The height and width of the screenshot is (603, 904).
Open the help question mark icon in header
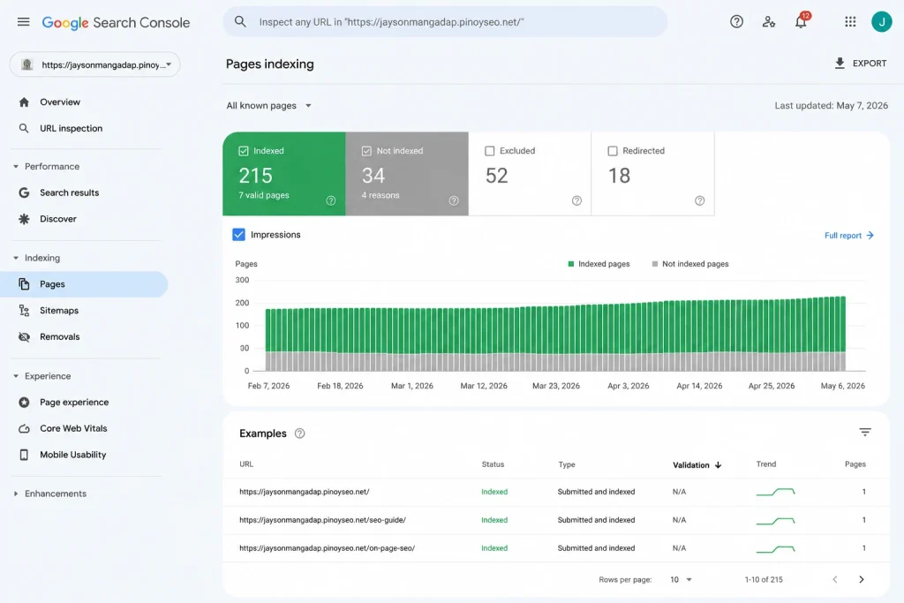[736, 22]
